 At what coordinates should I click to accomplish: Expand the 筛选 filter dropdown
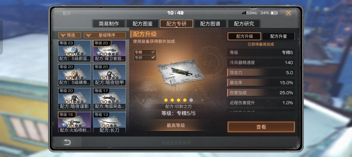coord(70,35)
